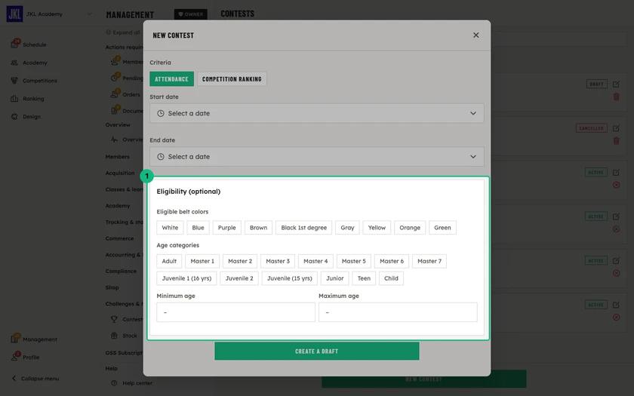Select the Juvenile 2 age category
Screen dimensions: 634x396
coord(239,278)
